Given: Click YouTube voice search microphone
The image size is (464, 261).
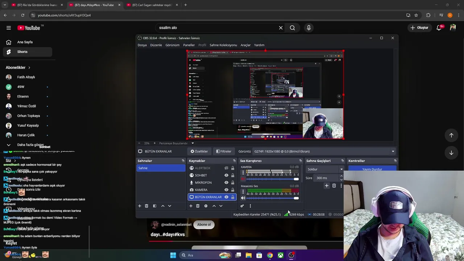Looking at the screenshot, I should [x=309, y=28].
